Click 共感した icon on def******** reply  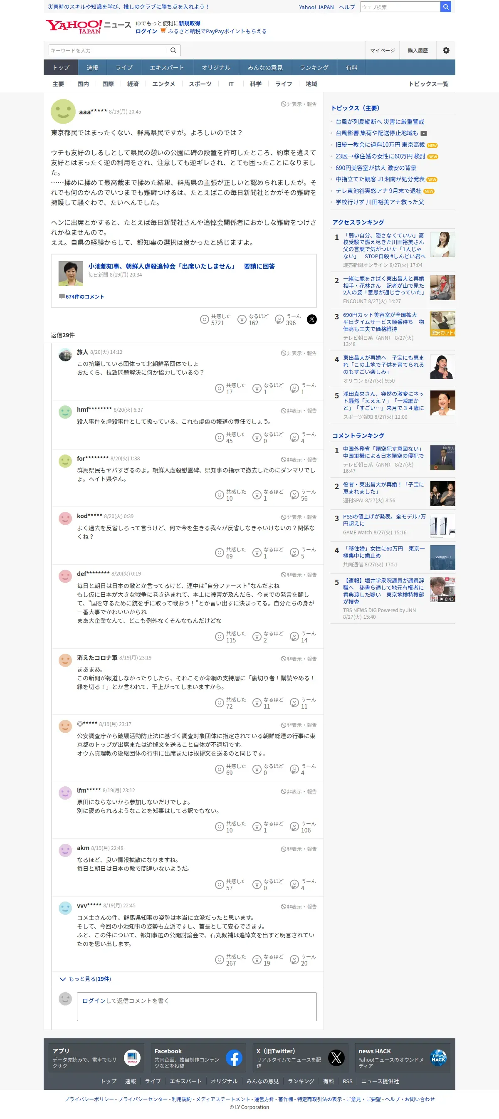[x=219, y=636]
